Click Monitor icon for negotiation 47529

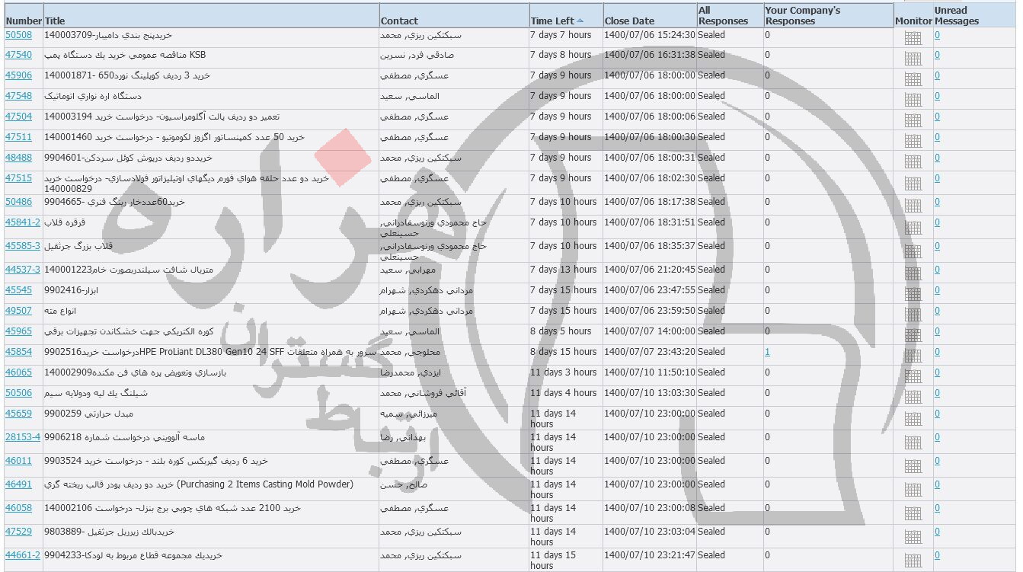(x=913, y=536)
